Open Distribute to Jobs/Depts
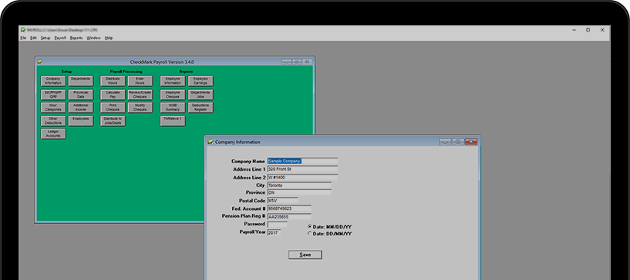Image resolution: width=630 pixels, height=280 pixels. 113,121
